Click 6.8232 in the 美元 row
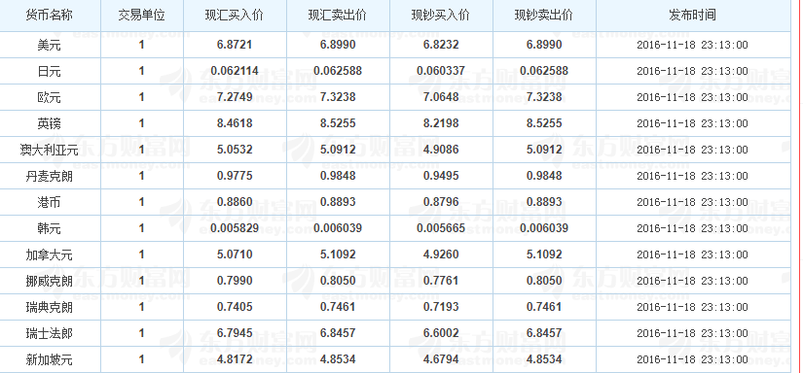The image size is (803, 373). pyautogui.click(x=441, y=45)
